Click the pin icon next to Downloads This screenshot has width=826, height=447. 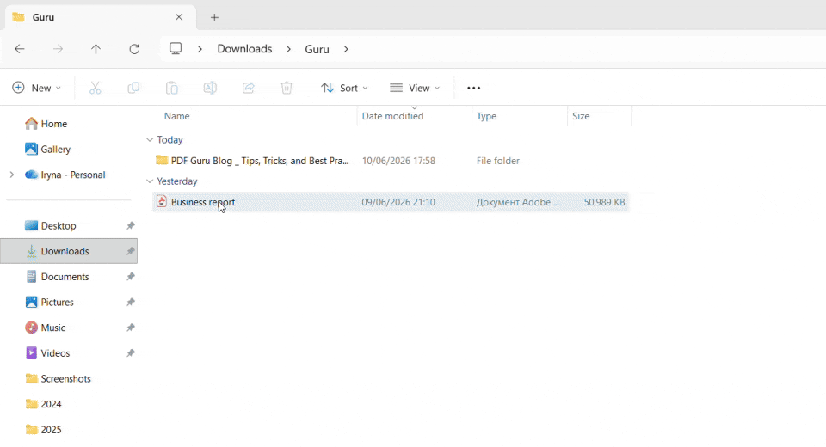[x=131, y=251]
